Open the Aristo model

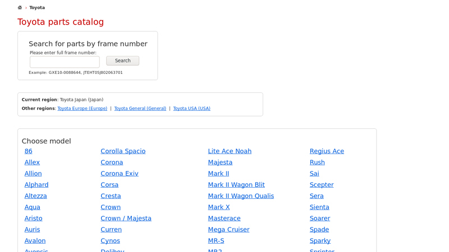tap(34, 218)
